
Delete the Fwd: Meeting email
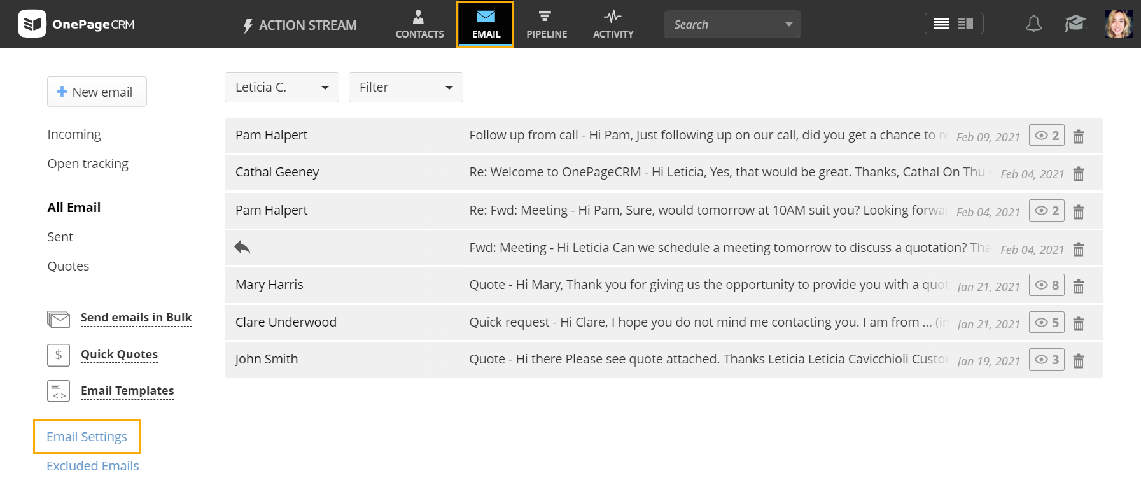pyautogui.click(x=1079, y=250)
